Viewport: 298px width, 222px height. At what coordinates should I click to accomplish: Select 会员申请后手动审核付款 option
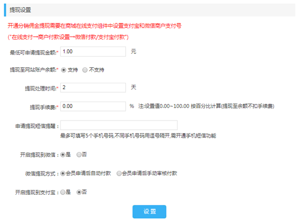click(119, 173)
